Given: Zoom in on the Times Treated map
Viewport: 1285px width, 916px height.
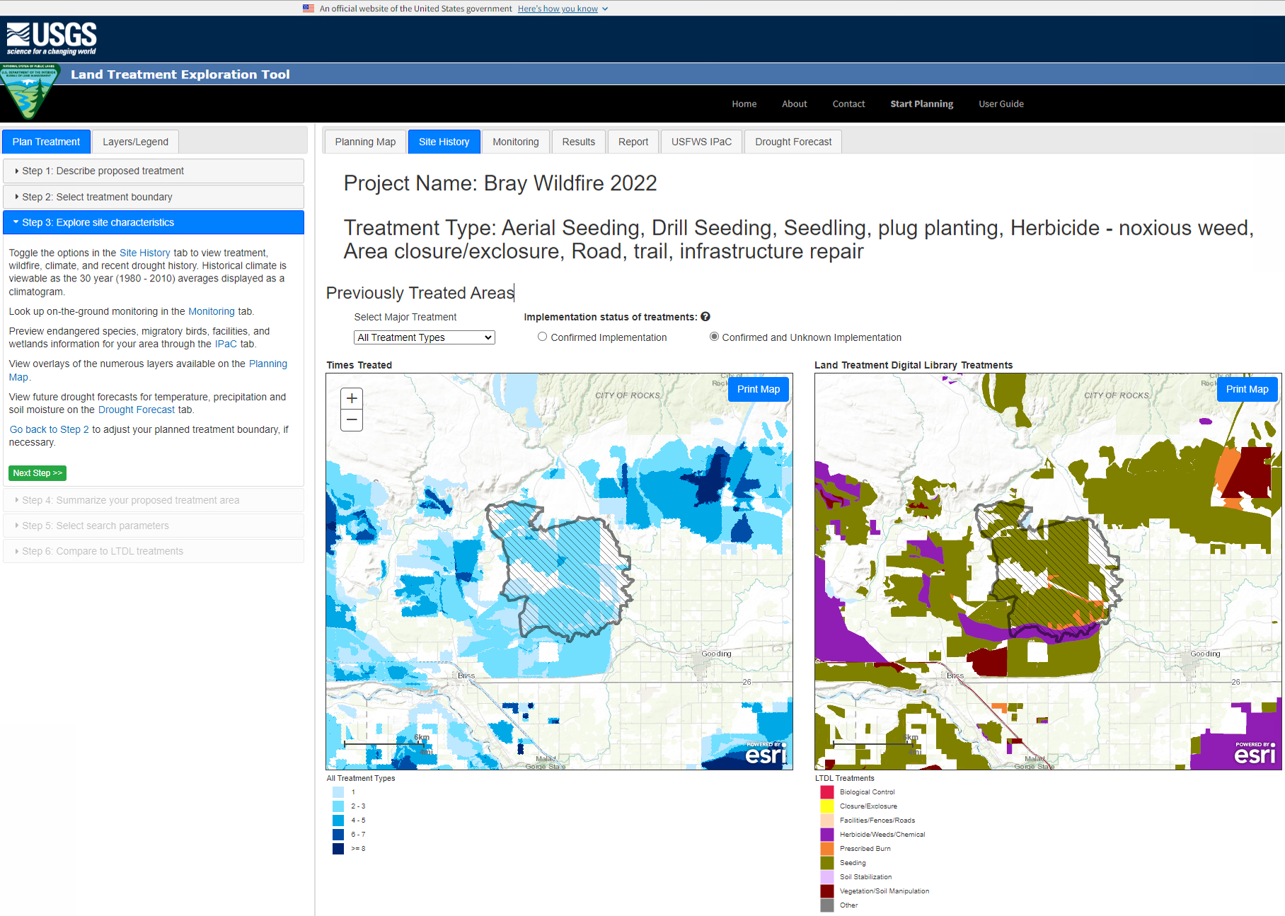Looking at the screenshot, I should pyautogui.click(x=352, y=398).
